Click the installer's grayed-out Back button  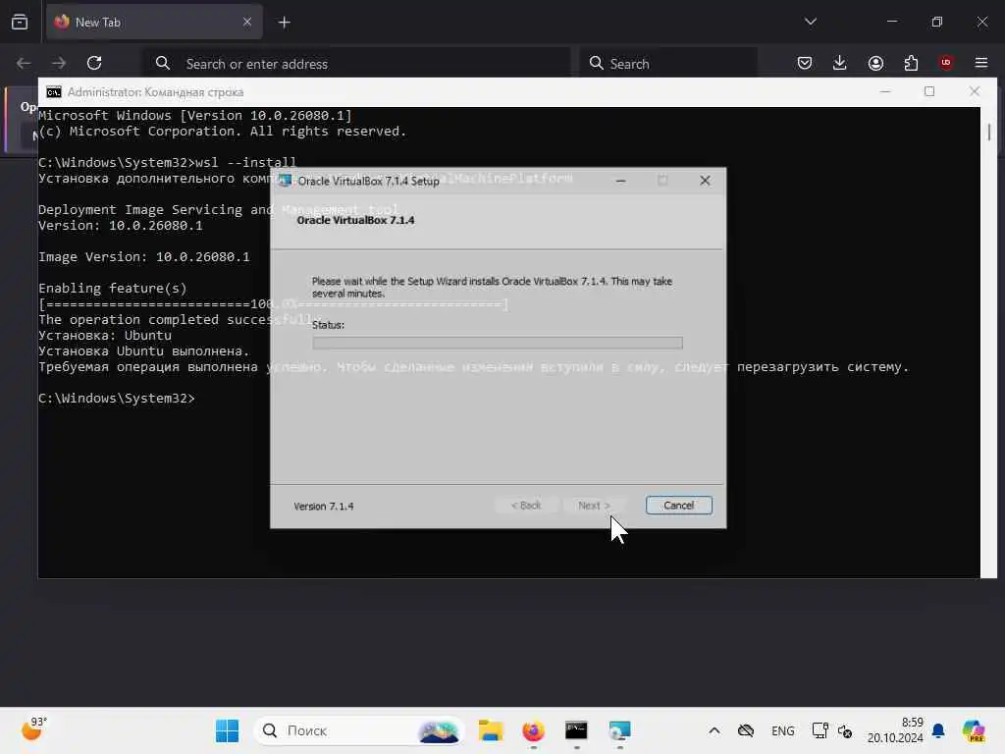(x=526, y=506)
